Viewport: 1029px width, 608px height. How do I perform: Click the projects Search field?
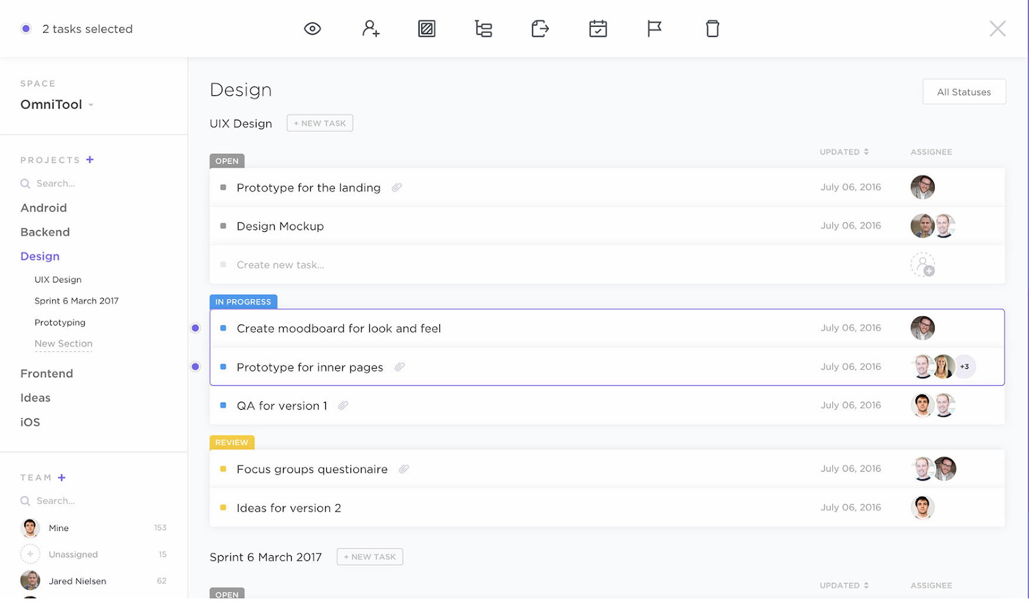[56, 183]
